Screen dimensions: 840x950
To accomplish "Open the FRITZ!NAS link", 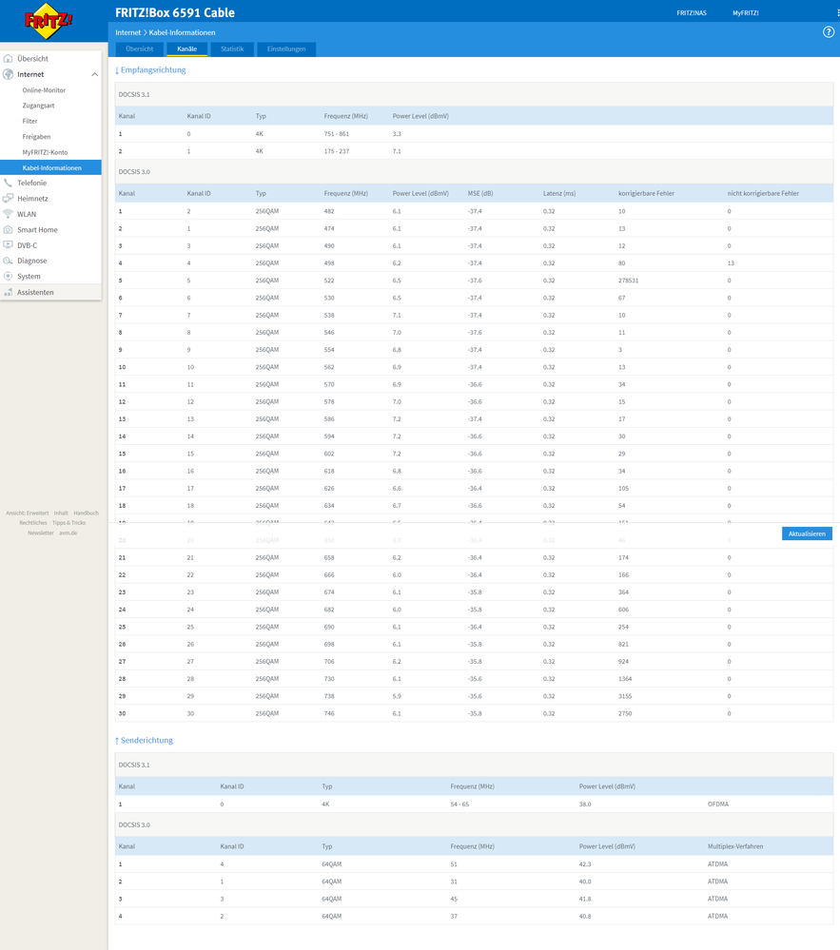I will coord(692,12).
